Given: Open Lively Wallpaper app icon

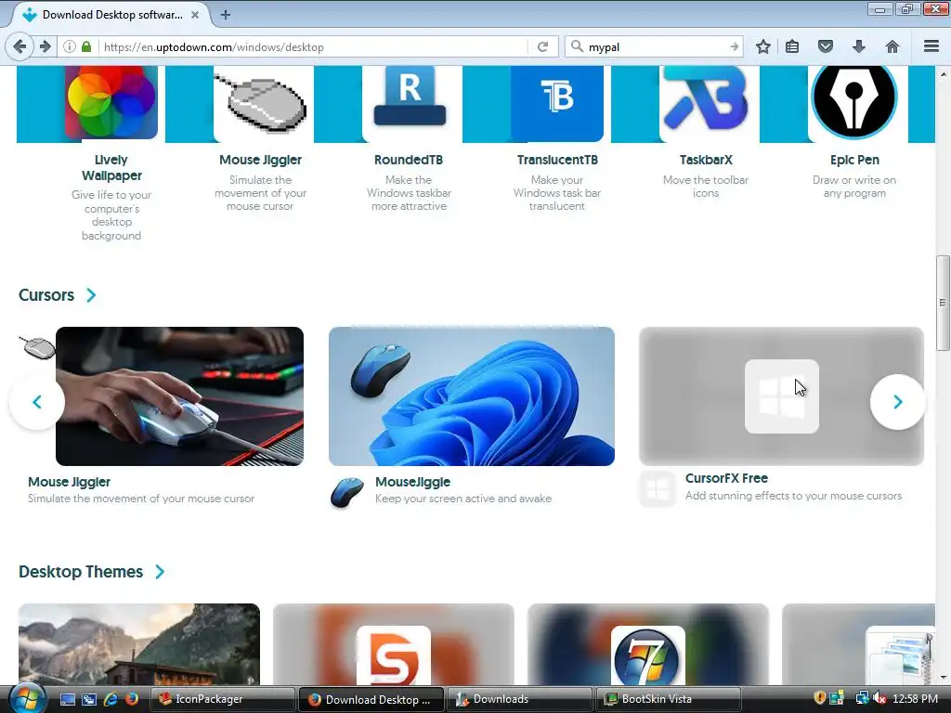Looking at the screenshot, I should 111,102.
